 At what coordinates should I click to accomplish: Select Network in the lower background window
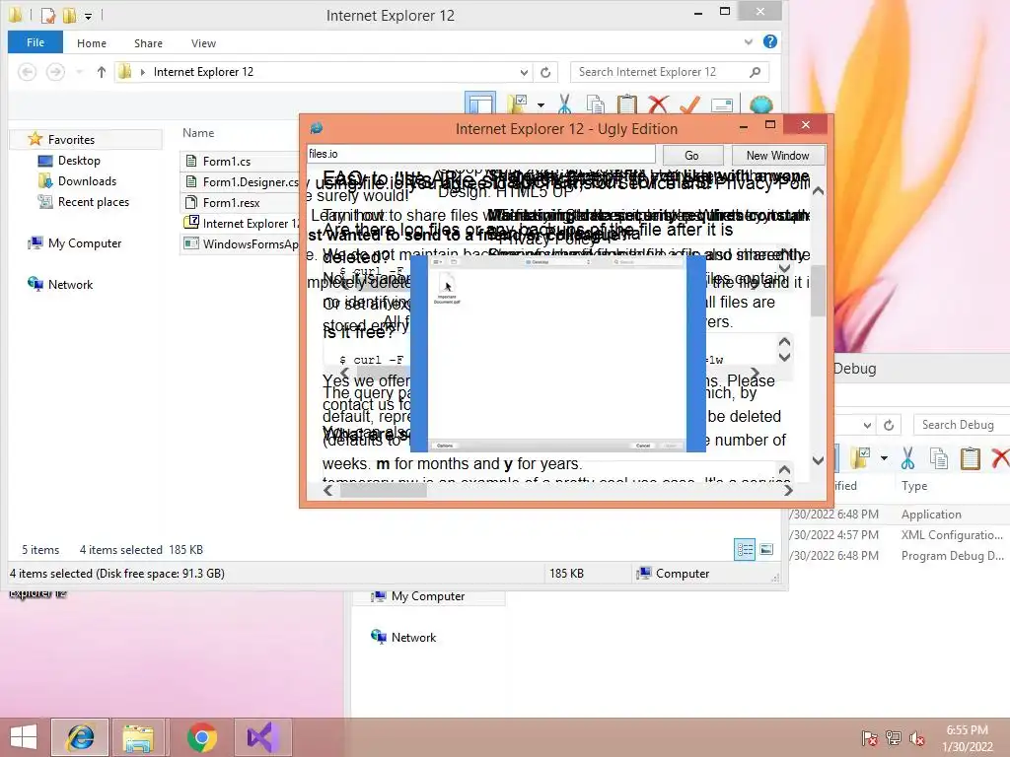[x=413, y=638]
